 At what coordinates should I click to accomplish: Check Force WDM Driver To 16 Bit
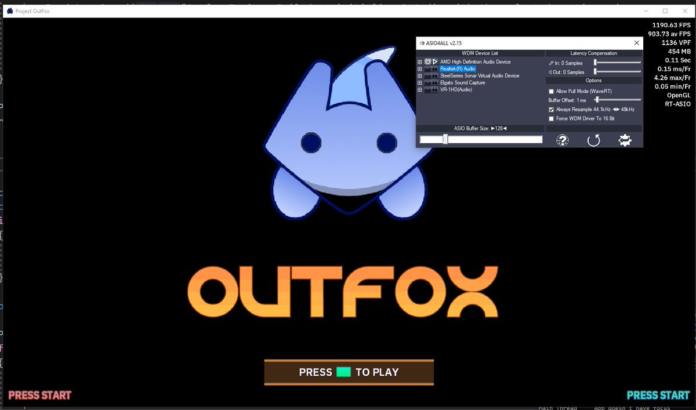(551, 118)
